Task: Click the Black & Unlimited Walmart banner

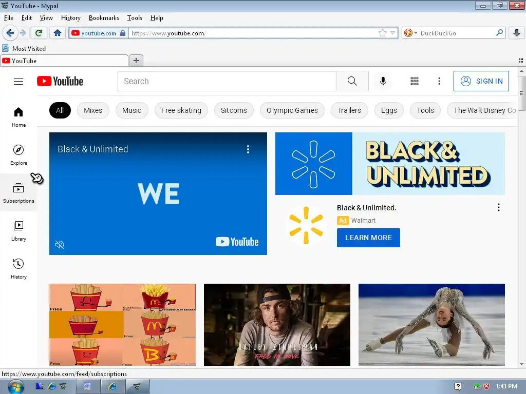Action: click(390, 164)
